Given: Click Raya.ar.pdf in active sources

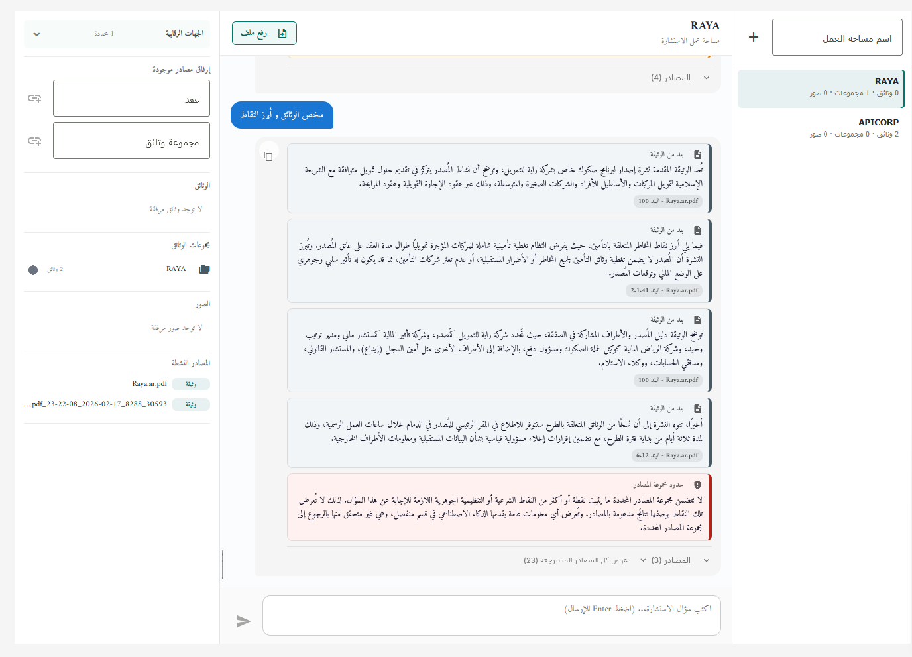Looking at the screenshot, I should tap(149, 384).
